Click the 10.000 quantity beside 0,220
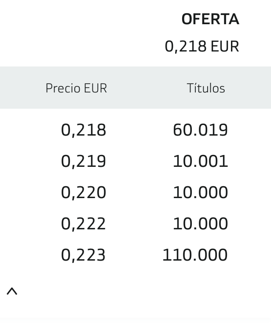 coord(200,192)
